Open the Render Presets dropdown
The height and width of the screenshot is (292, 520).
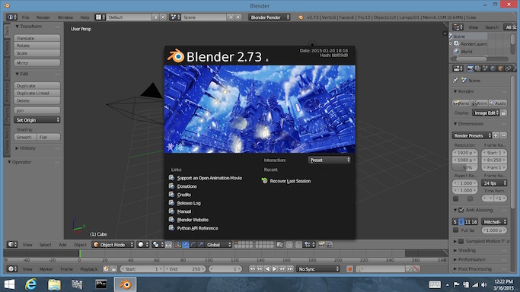coord(471,135)
